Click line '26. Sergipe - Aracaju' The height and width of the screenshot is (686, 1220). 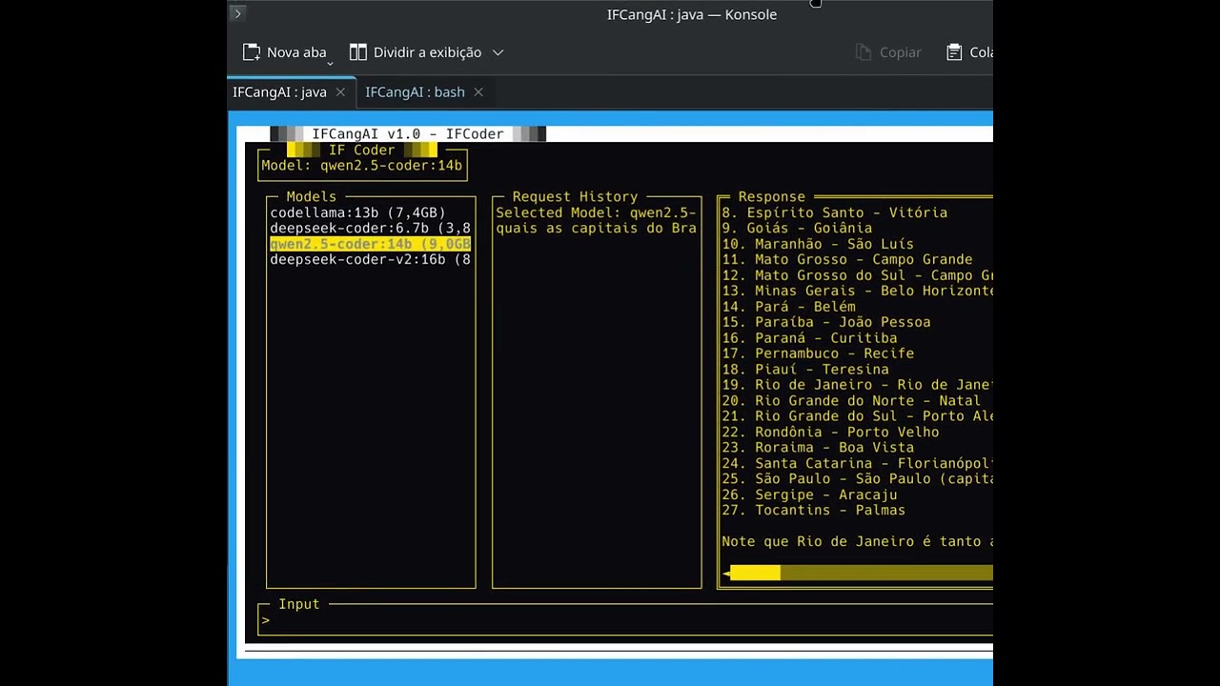pyautogui.click(x=809, y=494)
